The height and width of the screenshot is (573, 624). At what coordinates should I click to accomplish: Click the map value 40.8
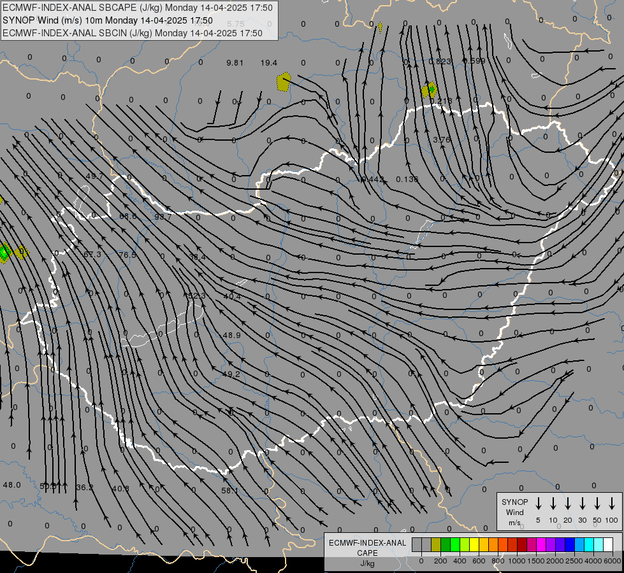120,489
